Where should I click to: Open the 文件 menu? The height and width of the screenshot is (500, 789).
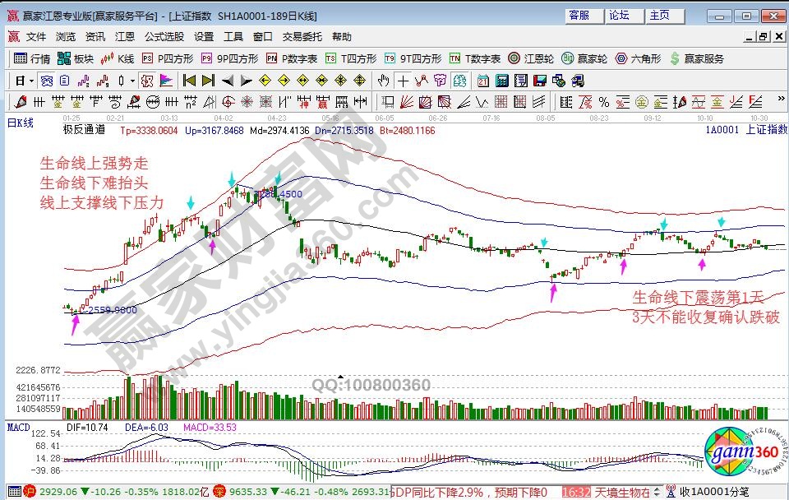36,37
